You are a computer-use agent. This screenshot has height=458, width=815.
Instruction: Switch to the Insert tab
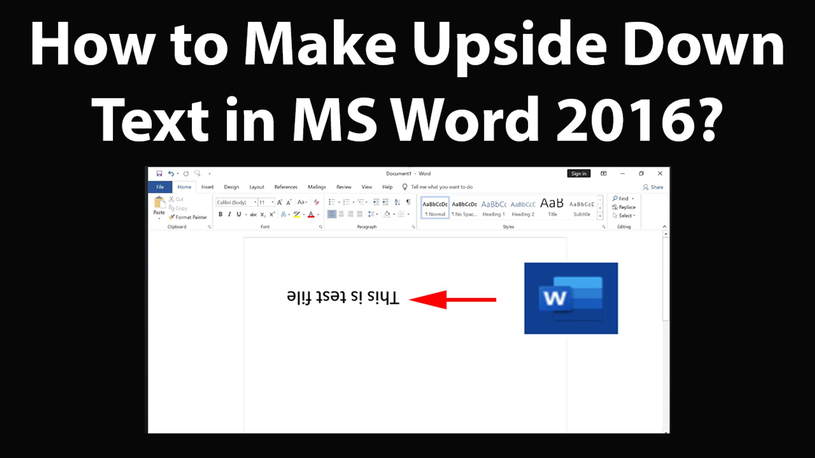pos(207,187)
